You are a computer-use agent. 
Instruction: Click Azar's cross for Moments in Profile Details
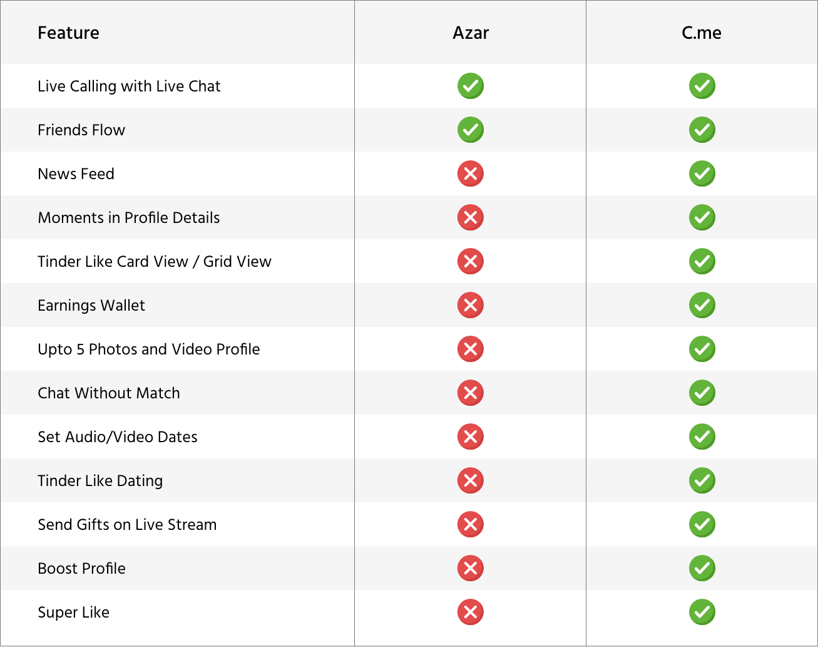[x=471, y=217]
